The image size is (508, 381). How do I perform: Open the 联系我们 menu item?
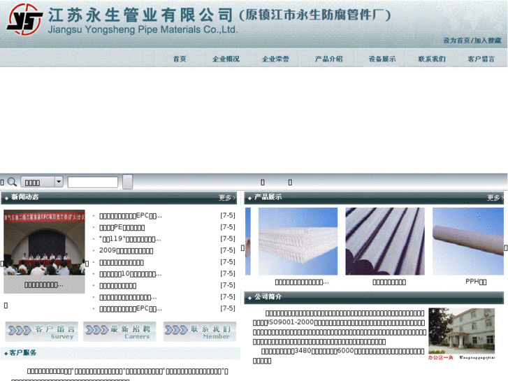pos(432,59)
